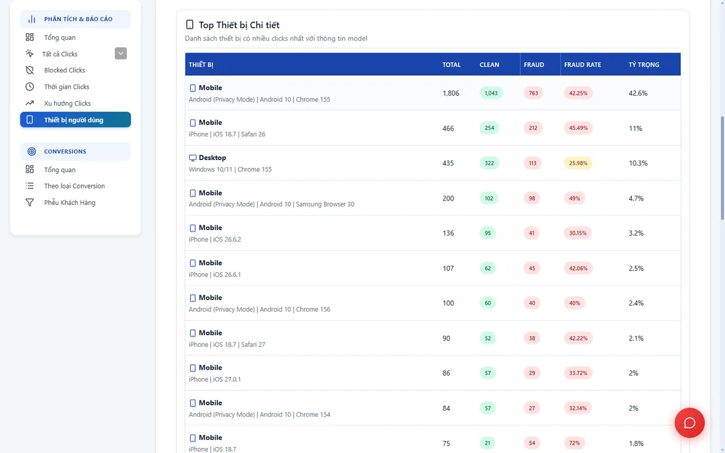Click the Phân Tích & Báo Cáo chart icon
Image resolution: width=725 pixels, height=453 pixels.
coord(31,19)
